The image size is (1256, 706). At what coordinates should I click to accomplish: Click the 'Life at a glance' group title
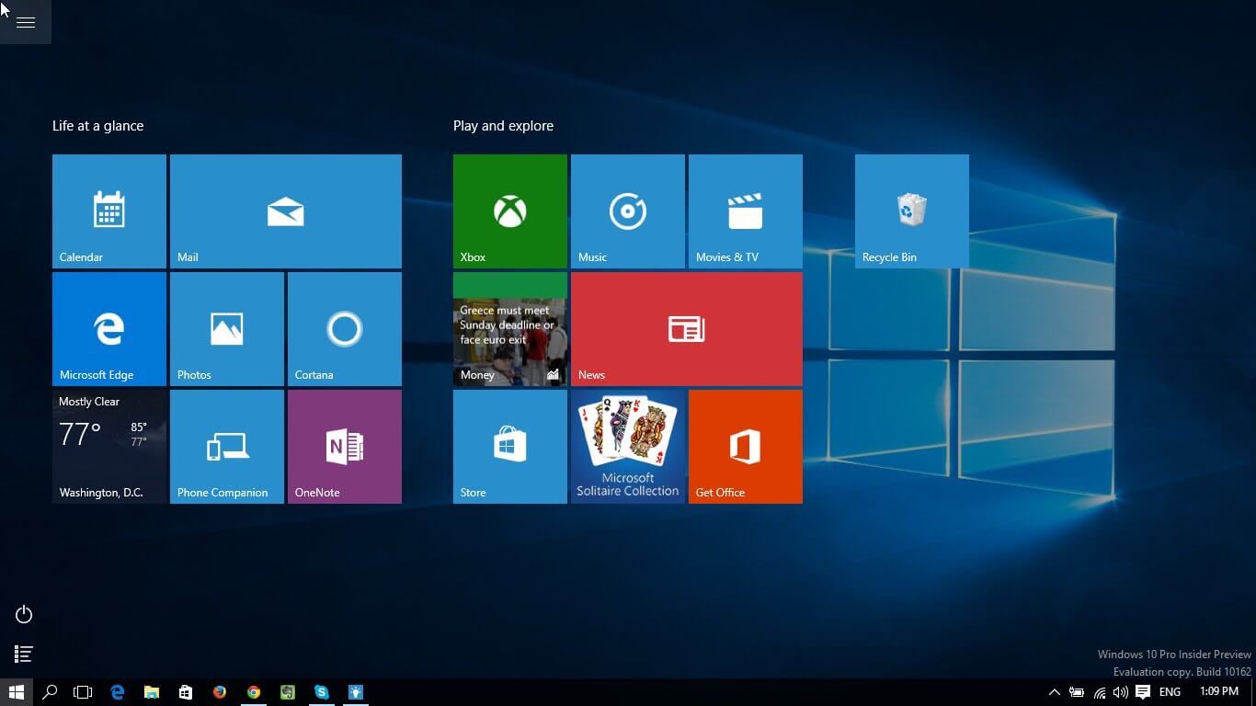pos(98,126)
